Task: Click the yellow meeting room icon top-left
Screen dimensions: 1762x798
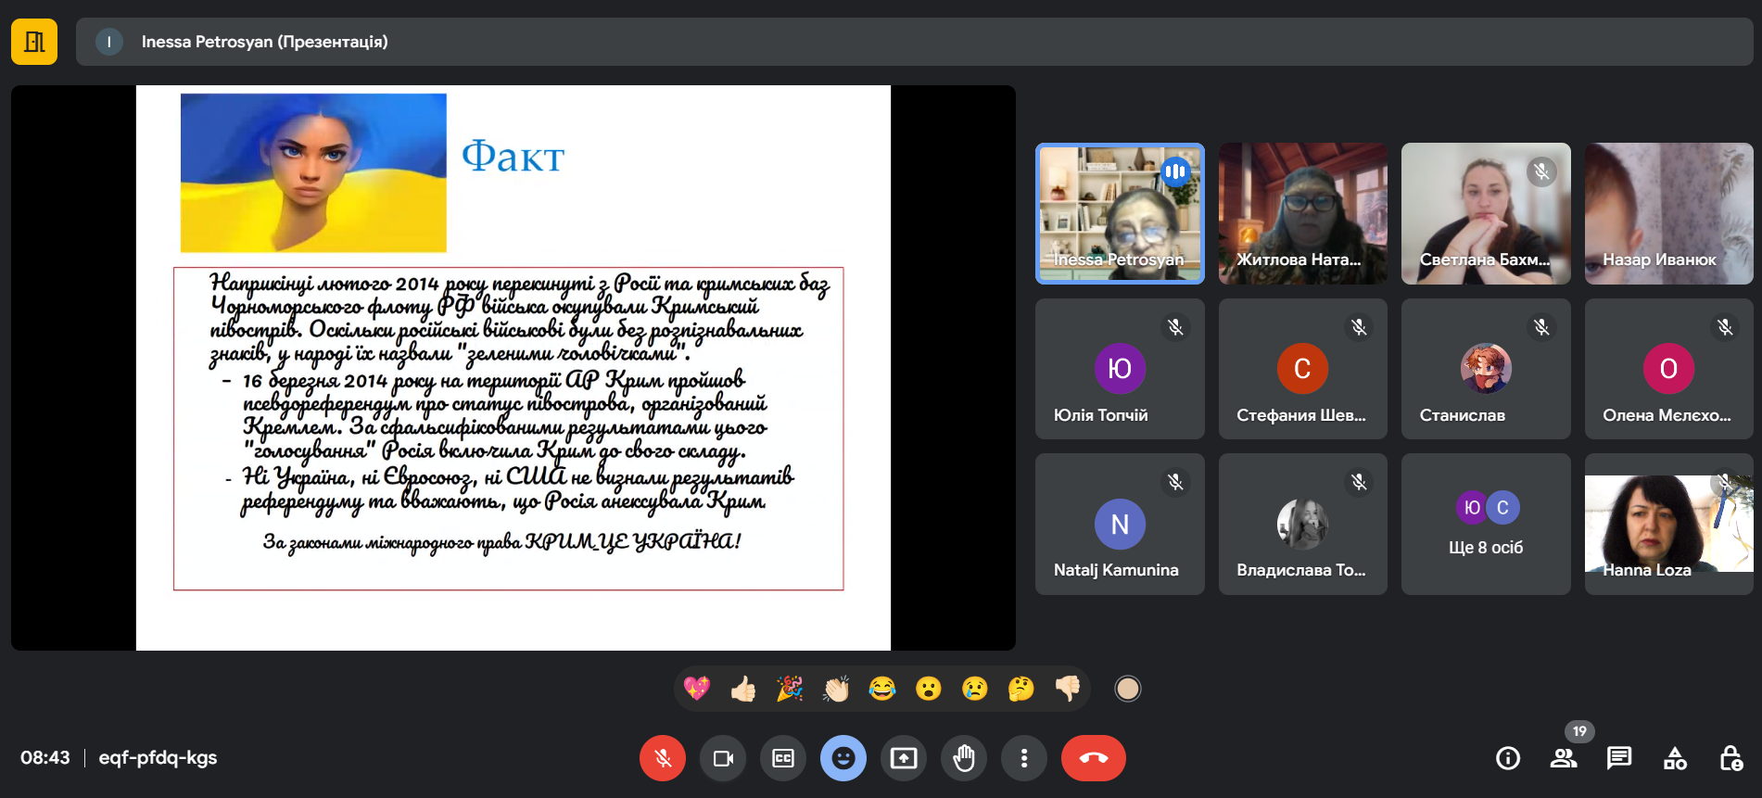Action: click(x=34, y=42)
